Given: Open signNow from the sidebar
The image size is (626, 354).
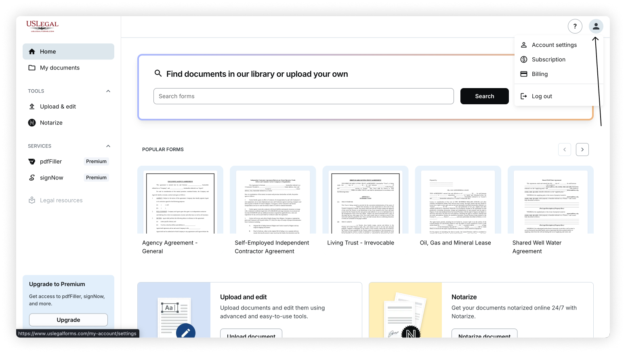Looking at the screenshot, I should click(x=51, y=177).
